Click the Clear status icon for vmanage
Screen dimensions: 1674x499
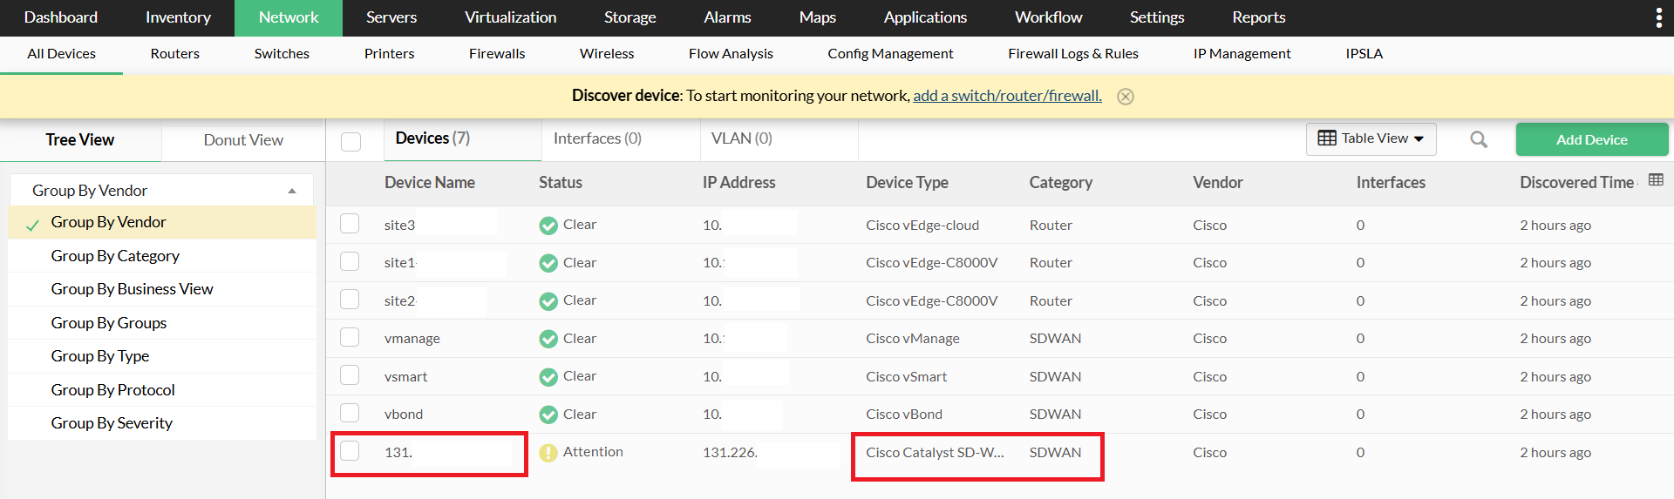tap(548, 339)
